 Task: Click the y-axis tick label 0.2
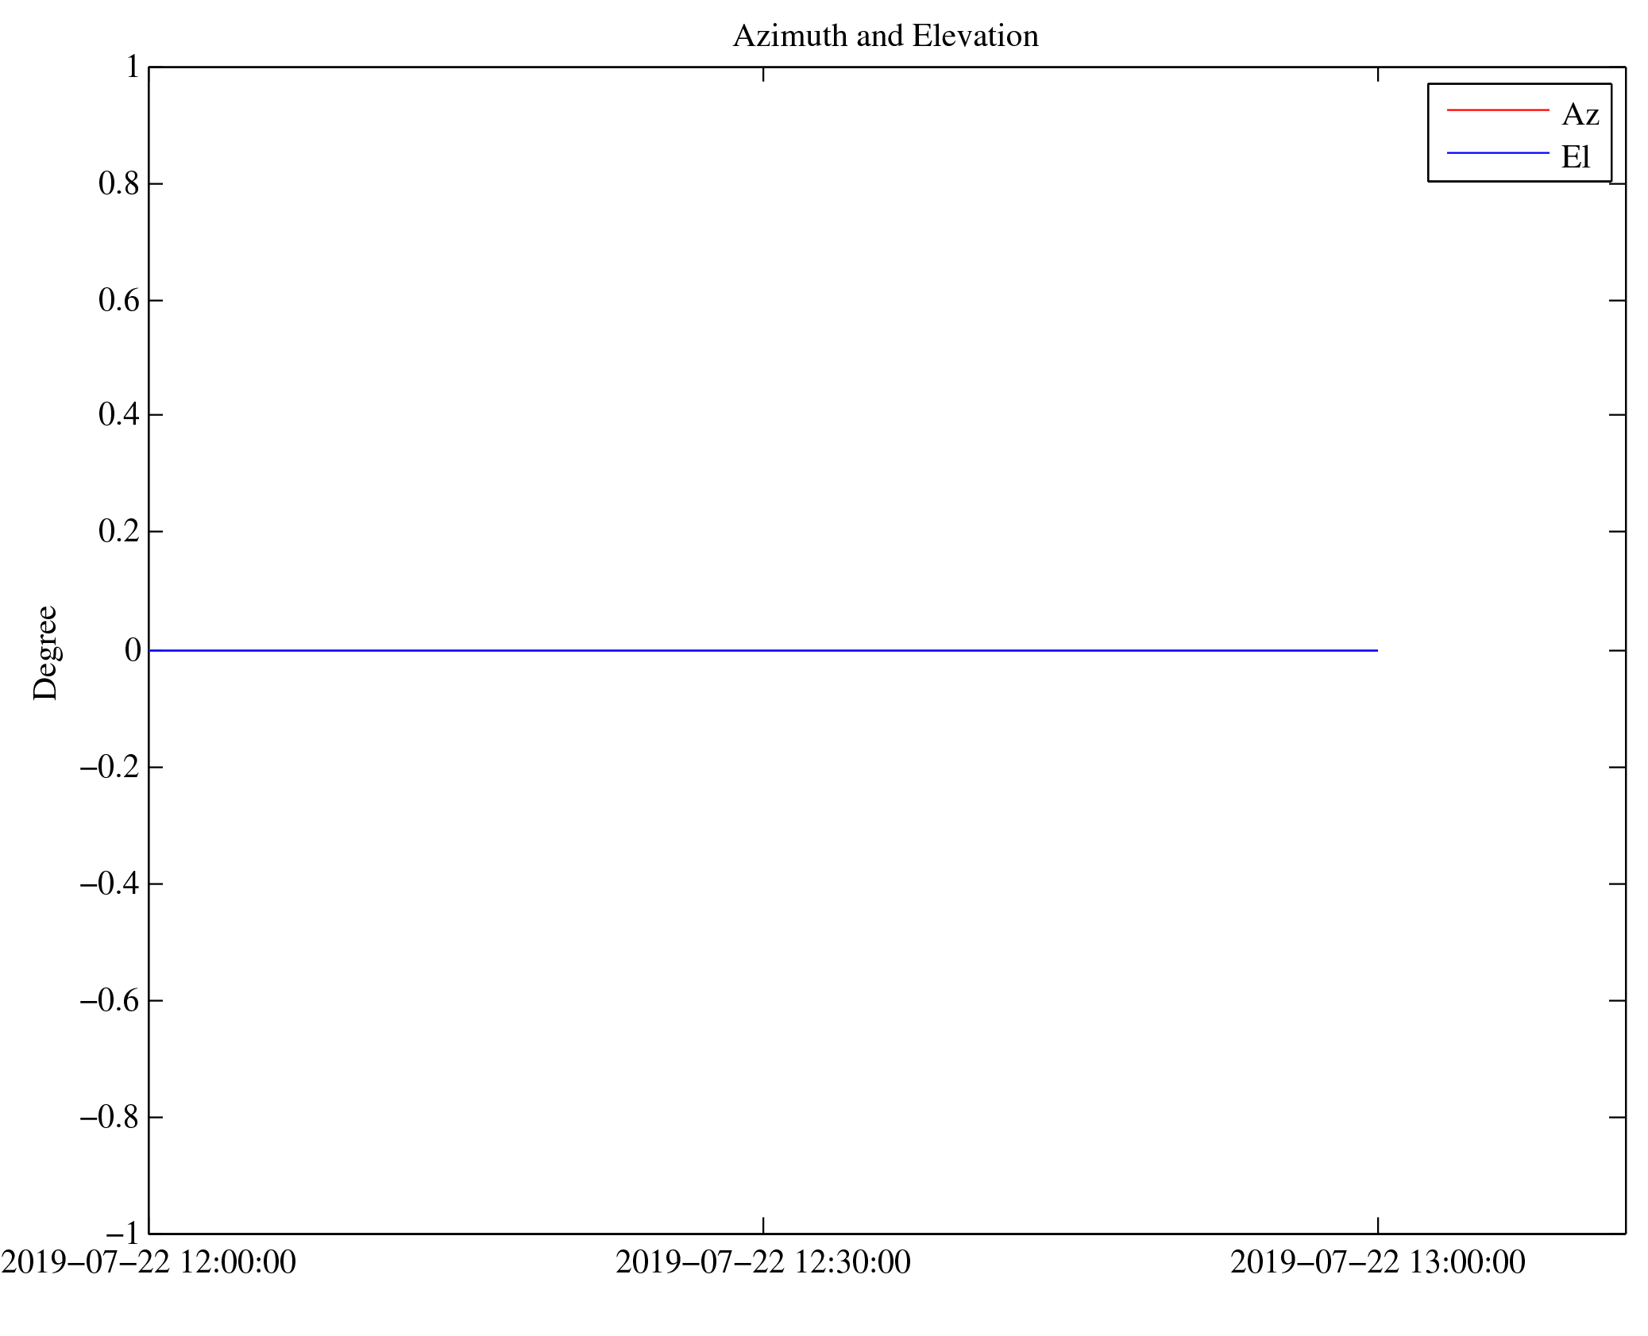pyautogui.click(x=118, y=531)
